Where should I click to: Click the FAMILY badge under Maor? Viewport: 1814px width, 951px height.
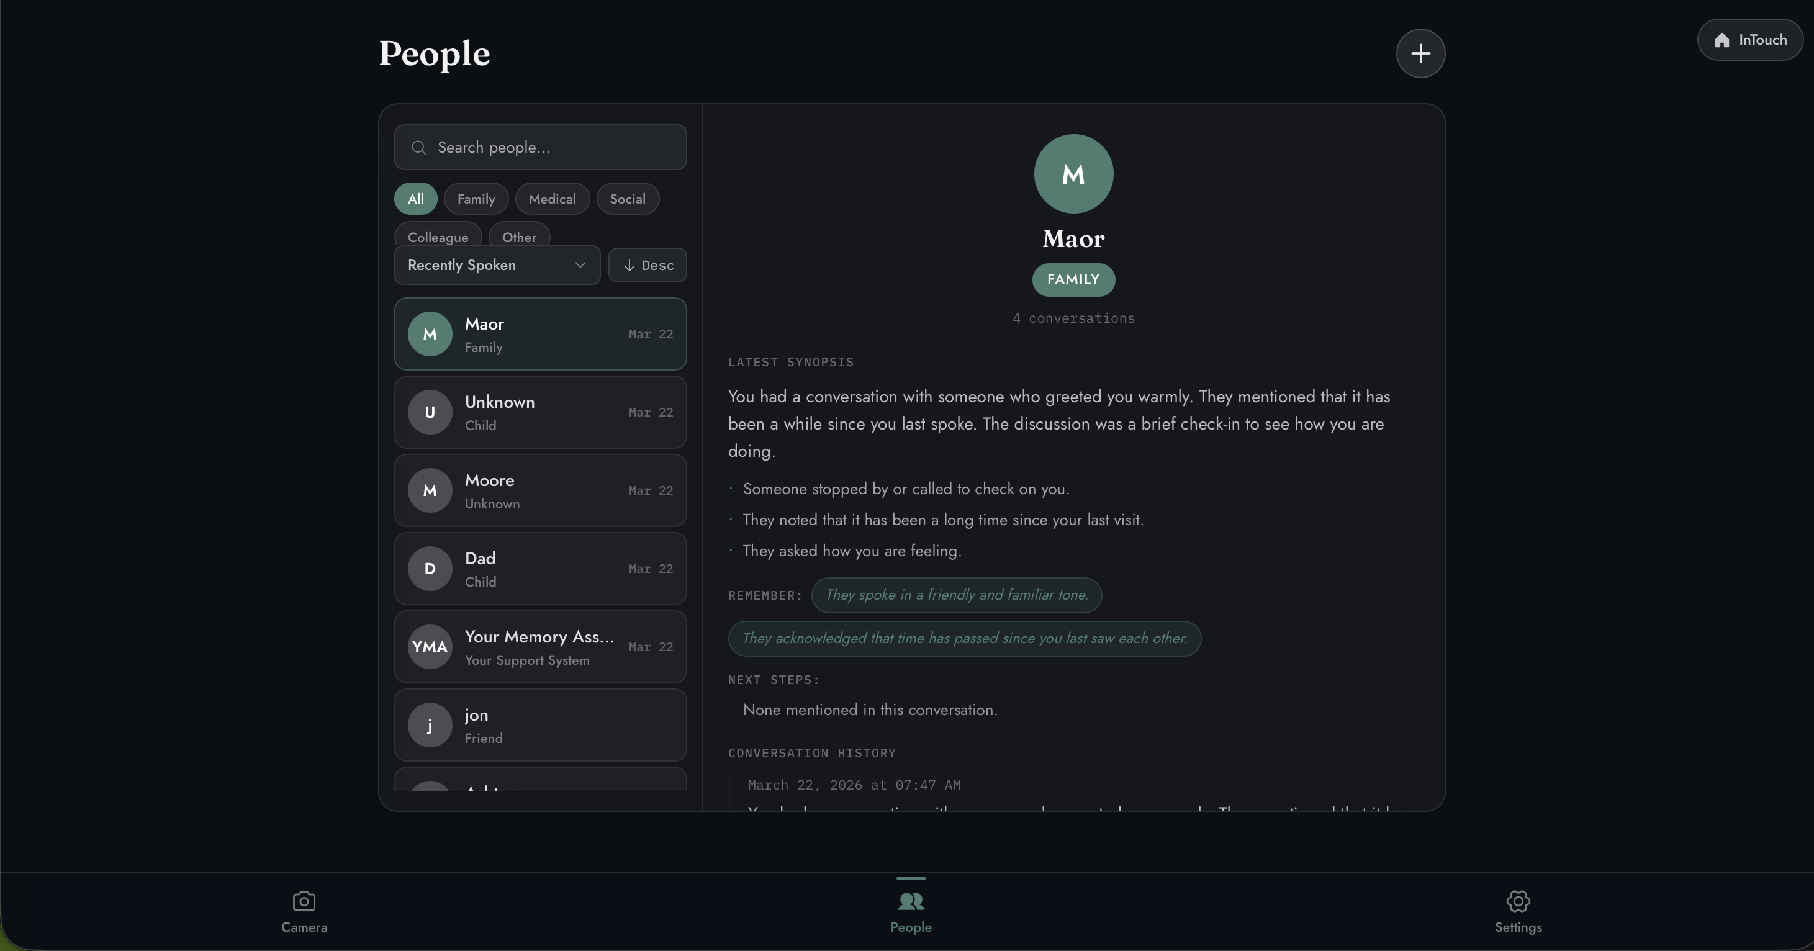point(1073,279)
